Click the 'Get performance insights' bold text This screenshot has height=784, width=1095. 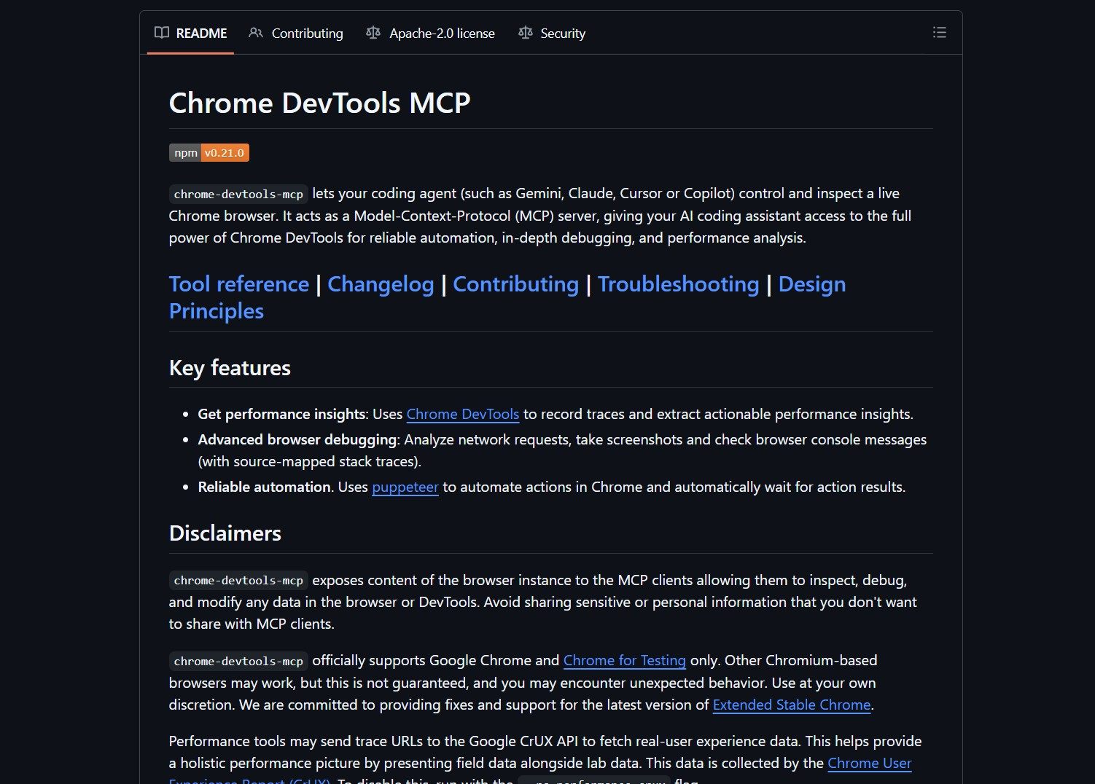click(281, 414)
